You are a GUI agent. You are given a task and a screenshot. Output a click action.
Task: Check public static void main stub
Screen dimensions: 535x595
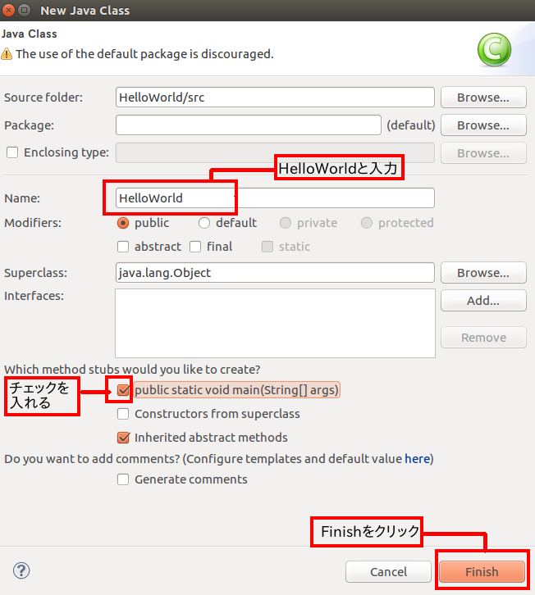coord(123,390)
